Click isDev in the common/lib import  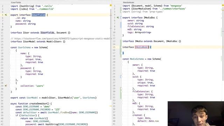click(24, 9)
